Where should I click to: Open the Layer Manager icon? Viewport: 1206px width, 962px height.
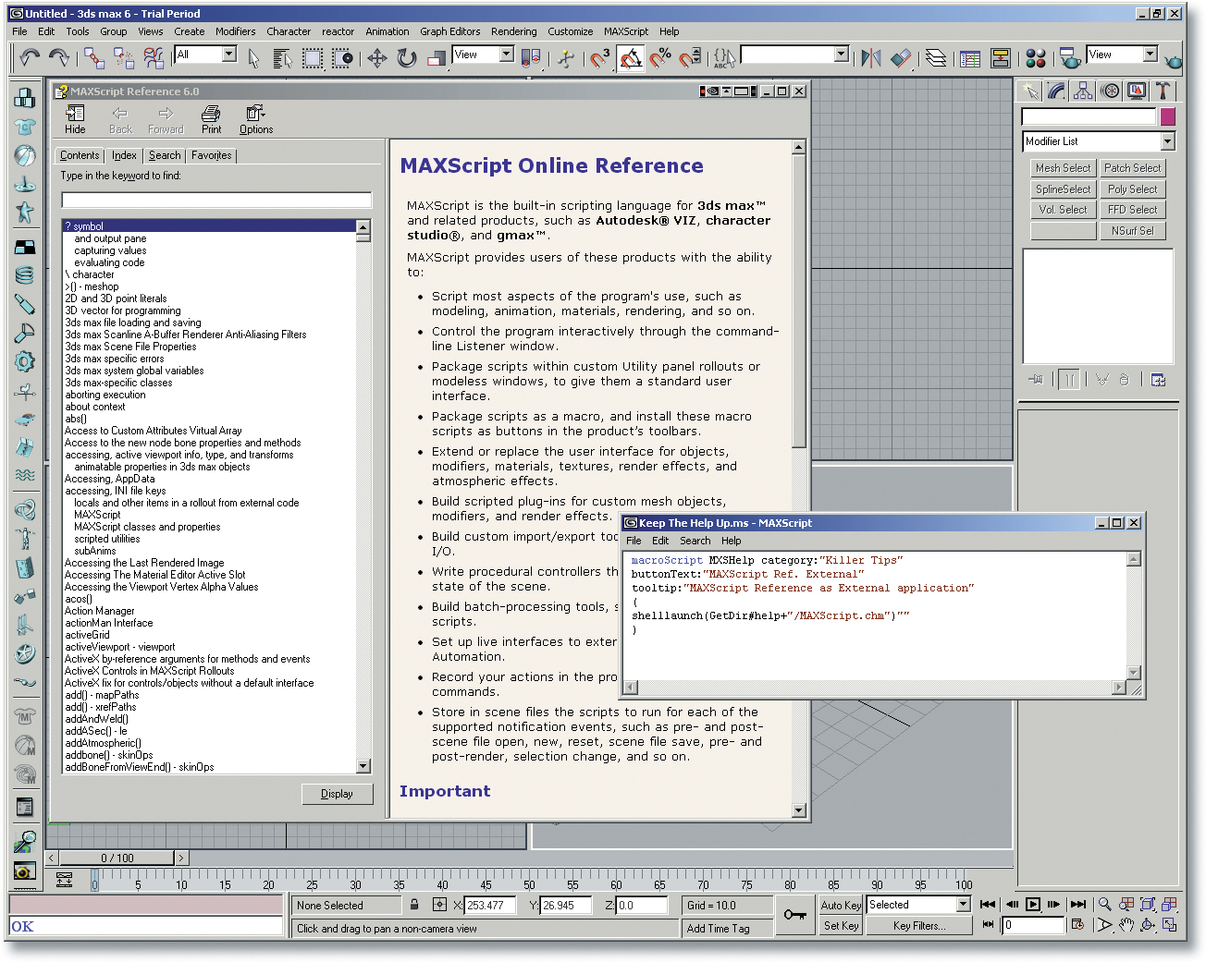936,58
